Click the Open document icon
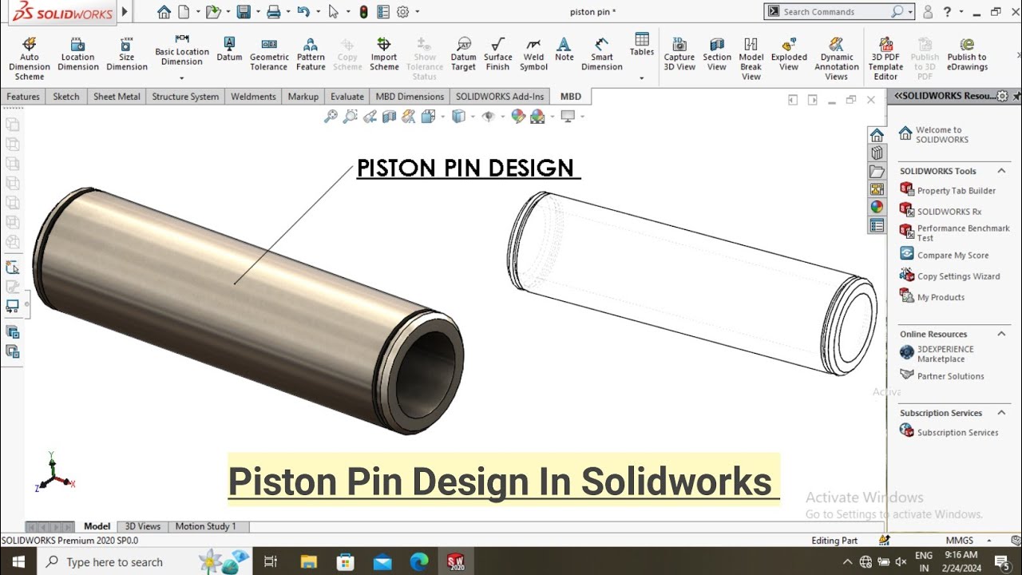 [212, 12]
